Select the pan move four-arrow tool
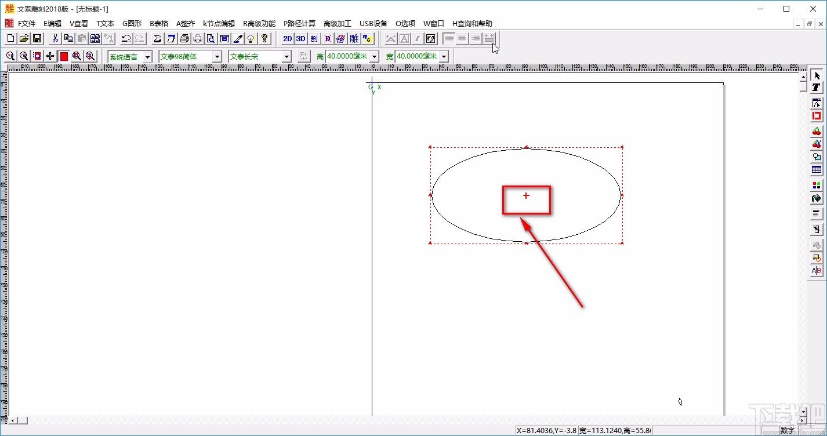827x436 pixels. pyautogui.click(x=50, y=56)
